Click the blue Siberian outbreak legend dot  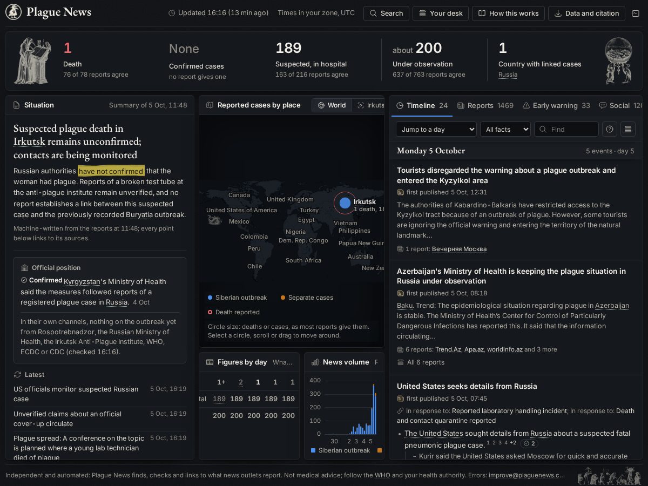(210, 298)
